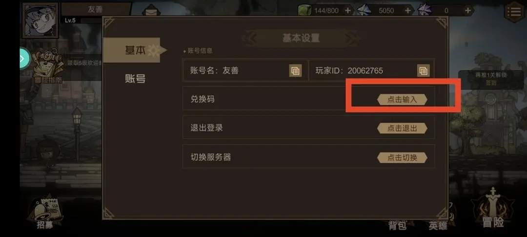The height and width of the screenshot is (237, 527).
Task: Open the 背包 backpack menu
Action: tap(398, 225)
